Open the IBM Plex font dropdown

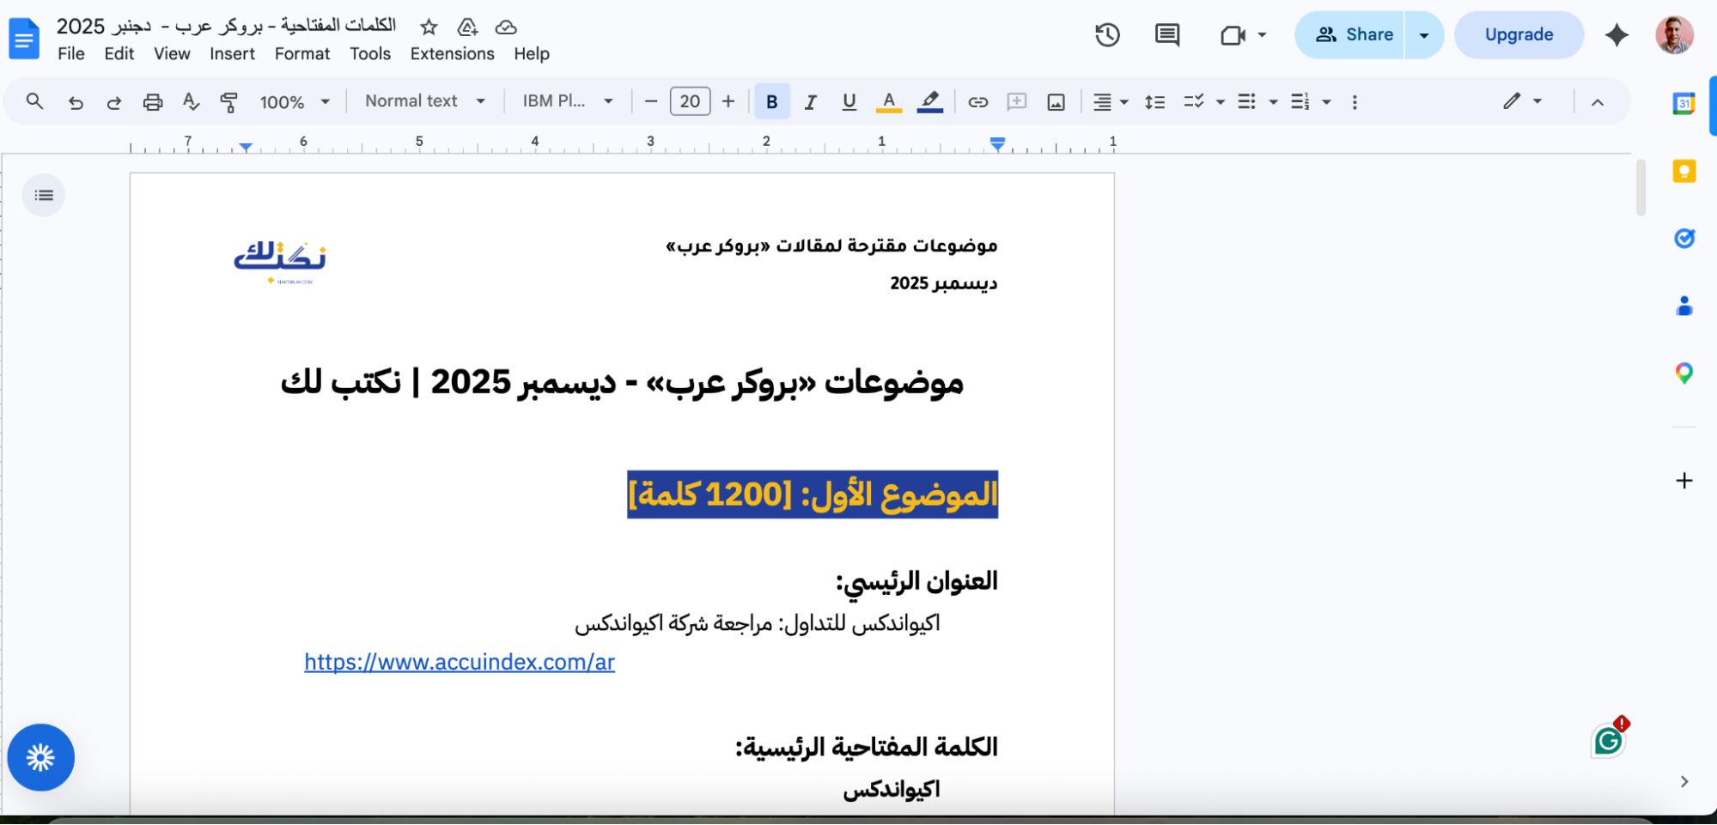point(568,101)
